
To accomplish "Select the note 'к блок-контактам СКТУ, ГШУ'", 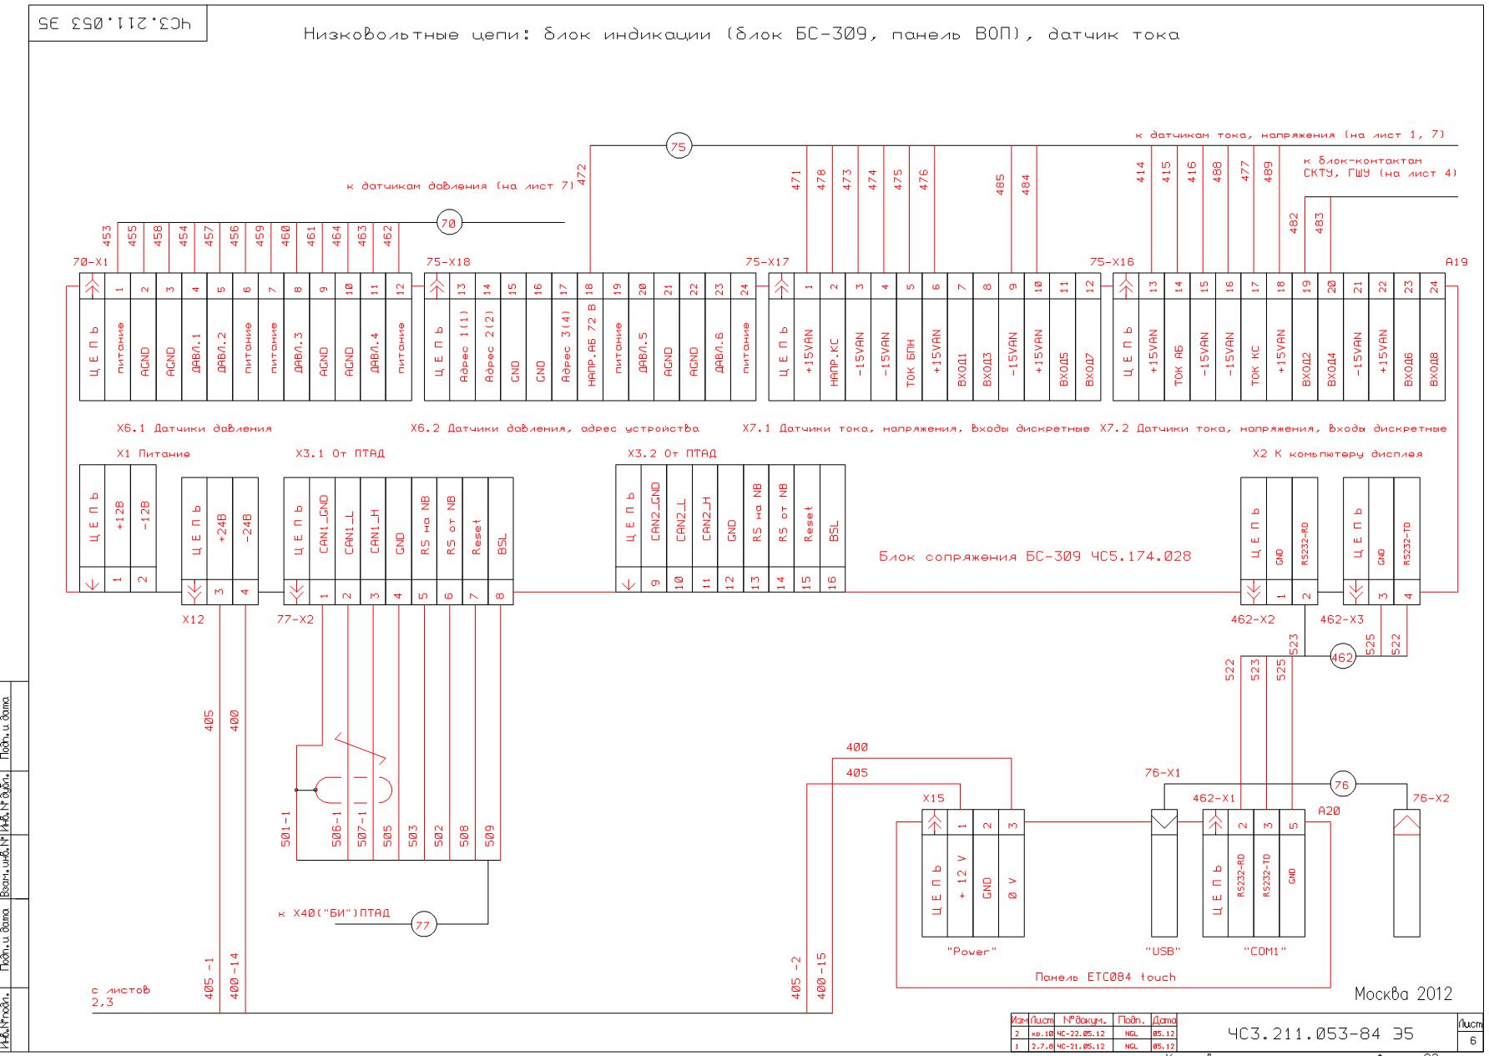I will [x=1380, y=167].
